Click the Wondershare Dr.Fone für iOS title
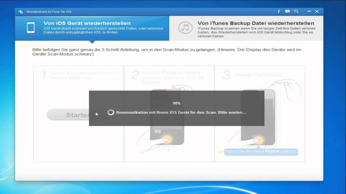The height and width of the screenshot is (194, 346). click(49, 12)
